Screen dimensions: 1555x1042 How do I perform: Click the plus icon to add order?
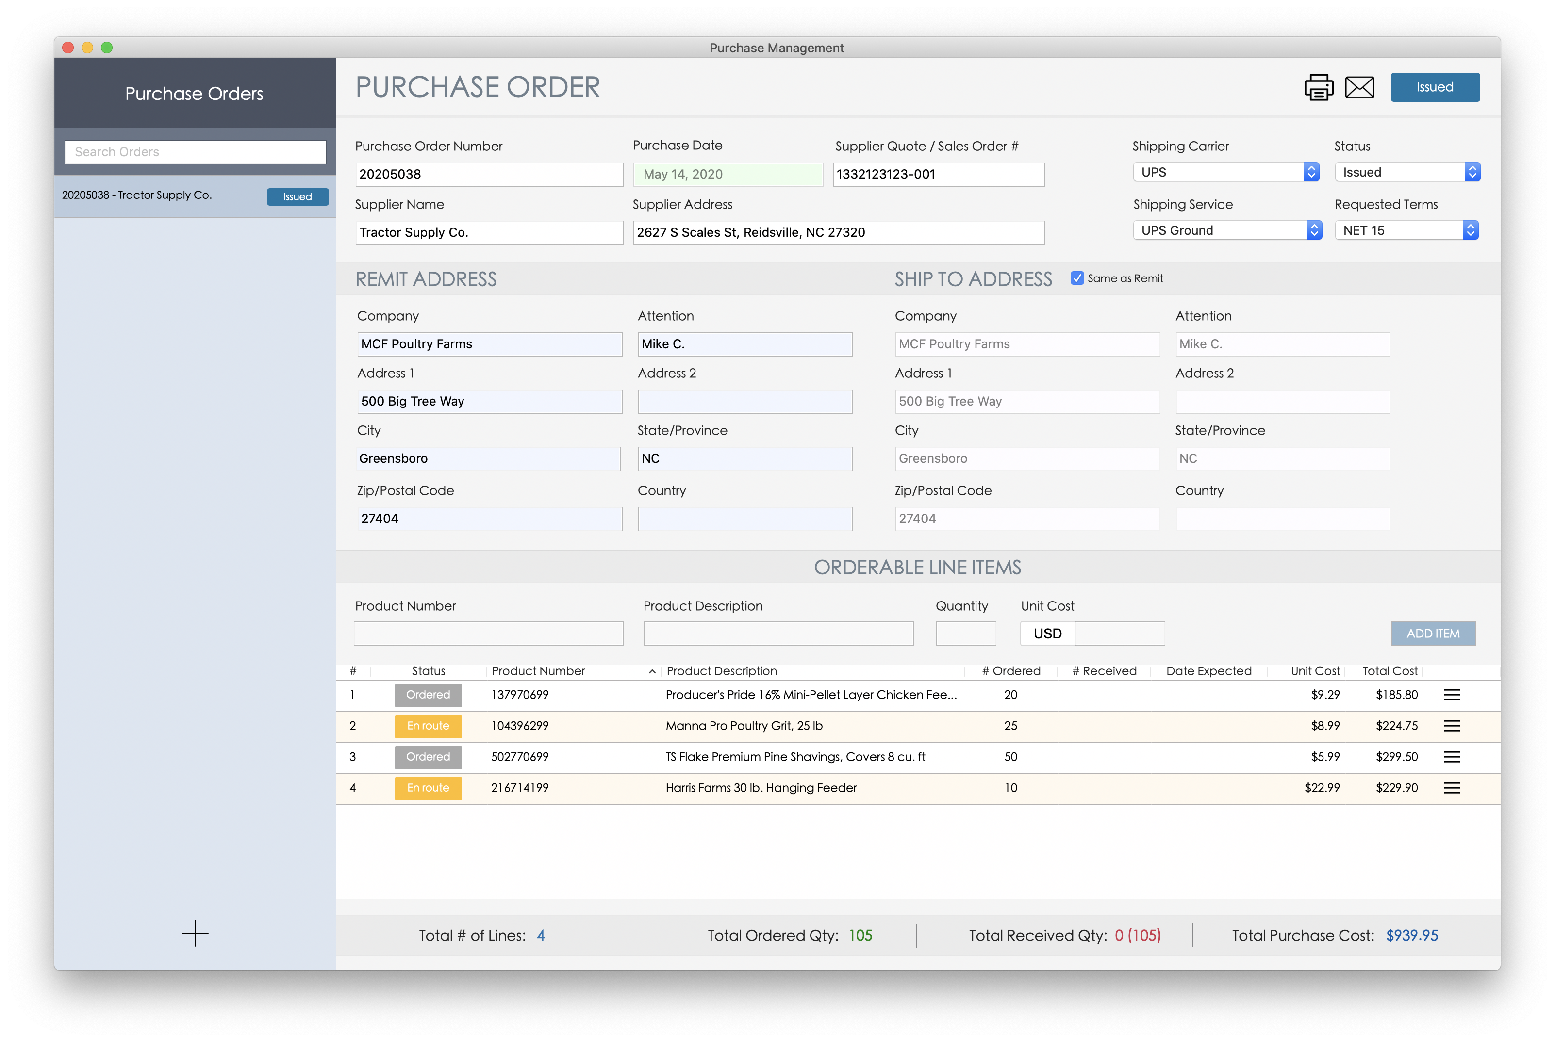pyautogui.click(x=195, y=934)
